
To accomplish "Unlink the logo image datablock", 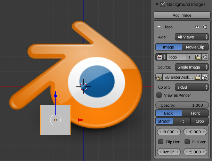I will coord(205,57).
